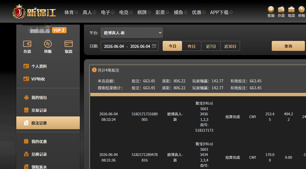The image size is (306, 169).
Task: Click timestamp 2026-06-04 08:32:24
Action: [109, 117]
